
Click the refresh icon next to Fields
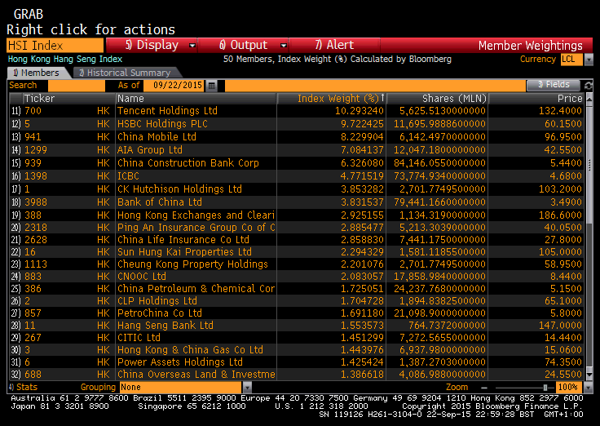589,86
